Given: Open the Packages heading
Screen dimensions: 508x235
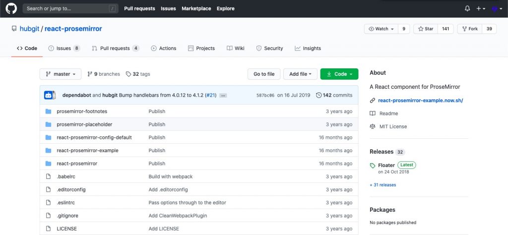Looking at the screenshot, I should (382, 210).
